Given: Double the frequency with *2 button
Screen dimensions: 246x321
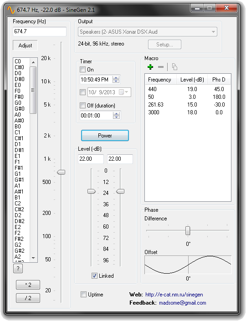Looking at the screenshot, I should tap(28, 285).
